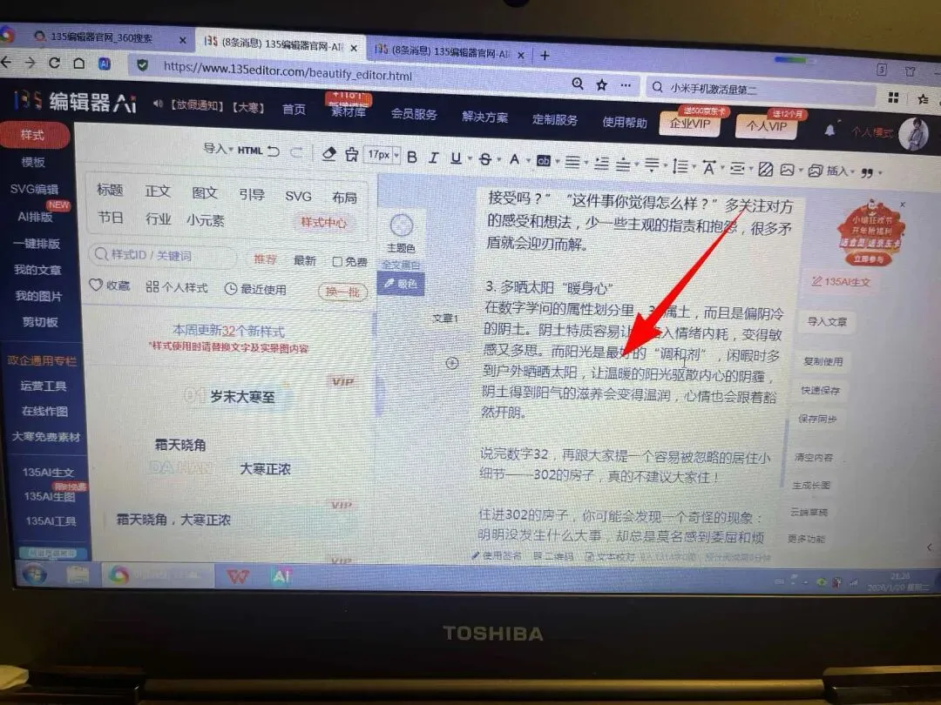Select 岁末大寒至 title style

[242, 396]
